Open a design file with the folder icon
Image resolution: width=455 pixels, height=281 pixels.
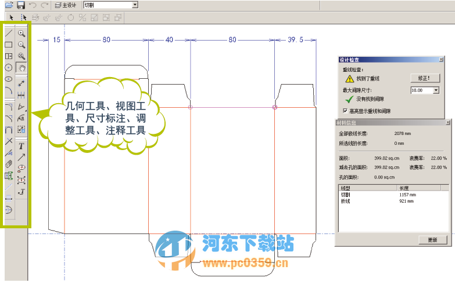pos(9,5)
